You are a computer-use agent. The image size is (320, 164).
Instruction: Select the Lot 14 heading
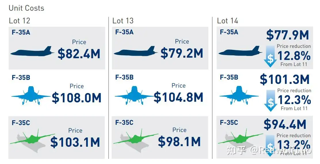pyautogui.click(x=228, y=21)
